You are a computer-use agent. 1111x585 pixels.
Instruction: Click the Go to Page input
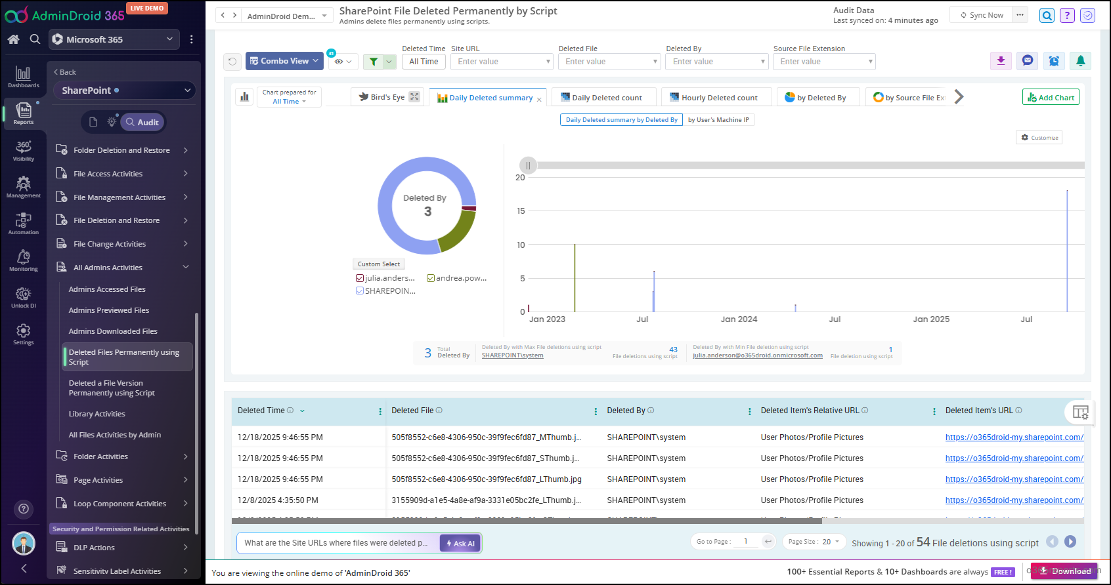coord(746,542)
